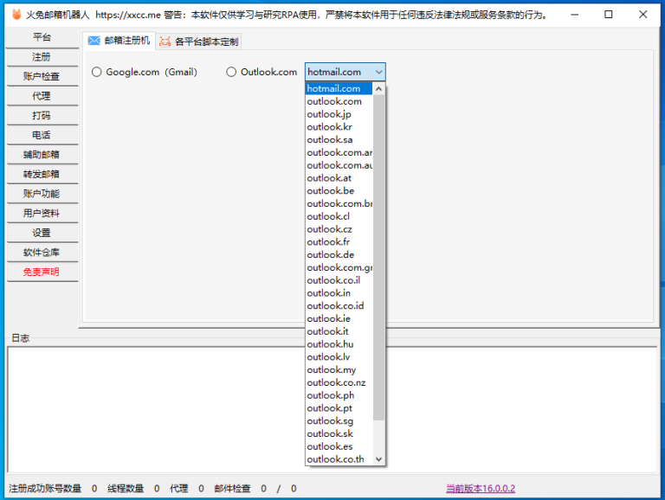This screenshot has height=500, width=665.
Task: Select outlook.be from the list
Action: [x=339, y=190]
